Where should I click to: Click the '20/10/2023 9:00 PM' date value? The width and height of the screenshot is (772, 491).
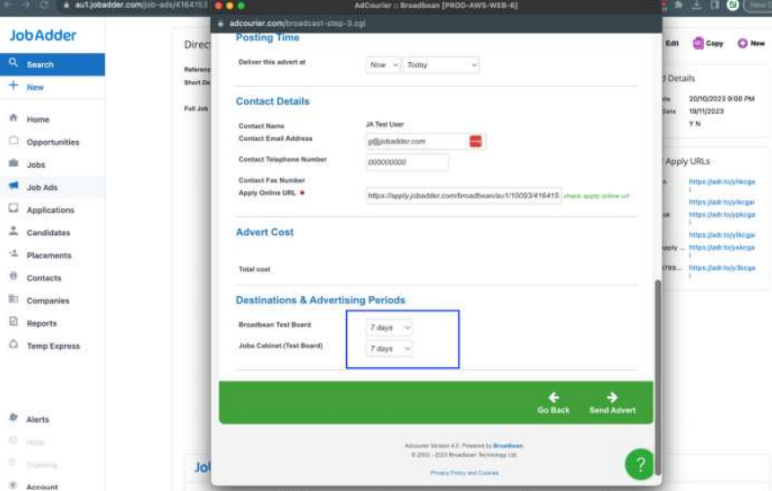coord(721,99)
